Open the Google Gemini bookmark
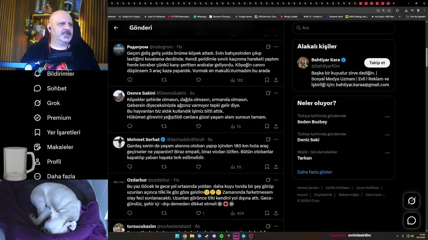Image resolution: width=428 pixels, height=240 pixels. 243,16
